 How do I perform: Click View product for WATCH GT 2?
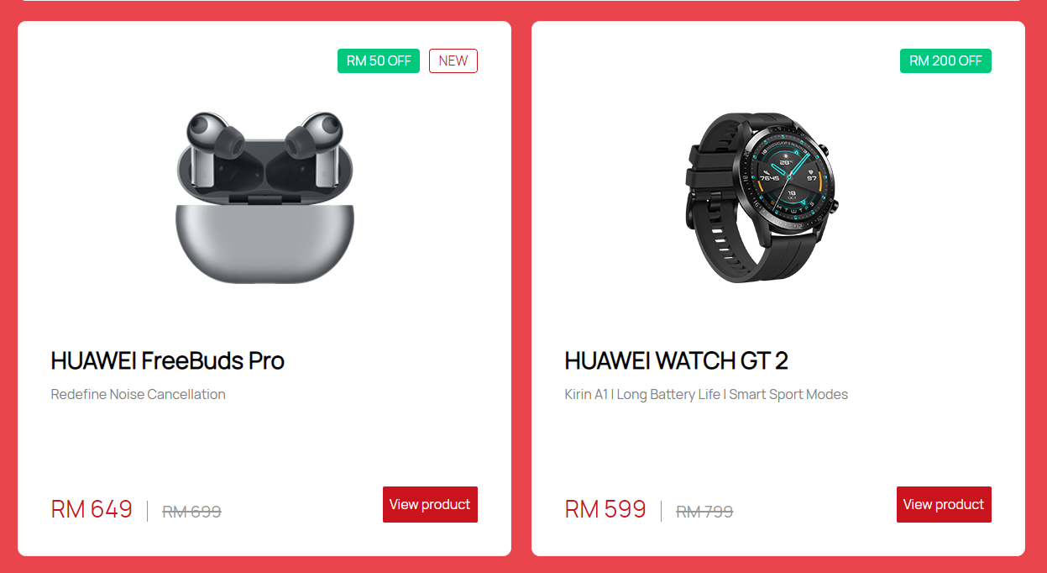[944, 504]
